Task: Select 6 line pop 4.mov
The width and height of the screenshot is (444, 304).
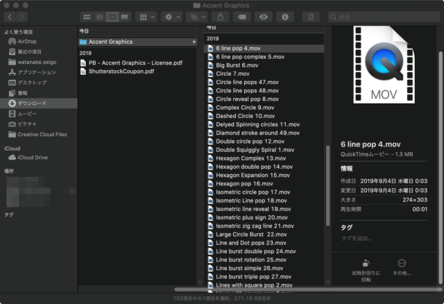Action: pyautogui.click(x=264, y=49)
